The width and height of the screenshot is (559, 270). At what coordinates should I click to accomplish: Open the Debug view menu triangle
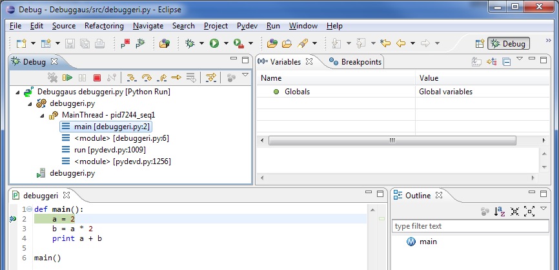click(x=245, y=75)
